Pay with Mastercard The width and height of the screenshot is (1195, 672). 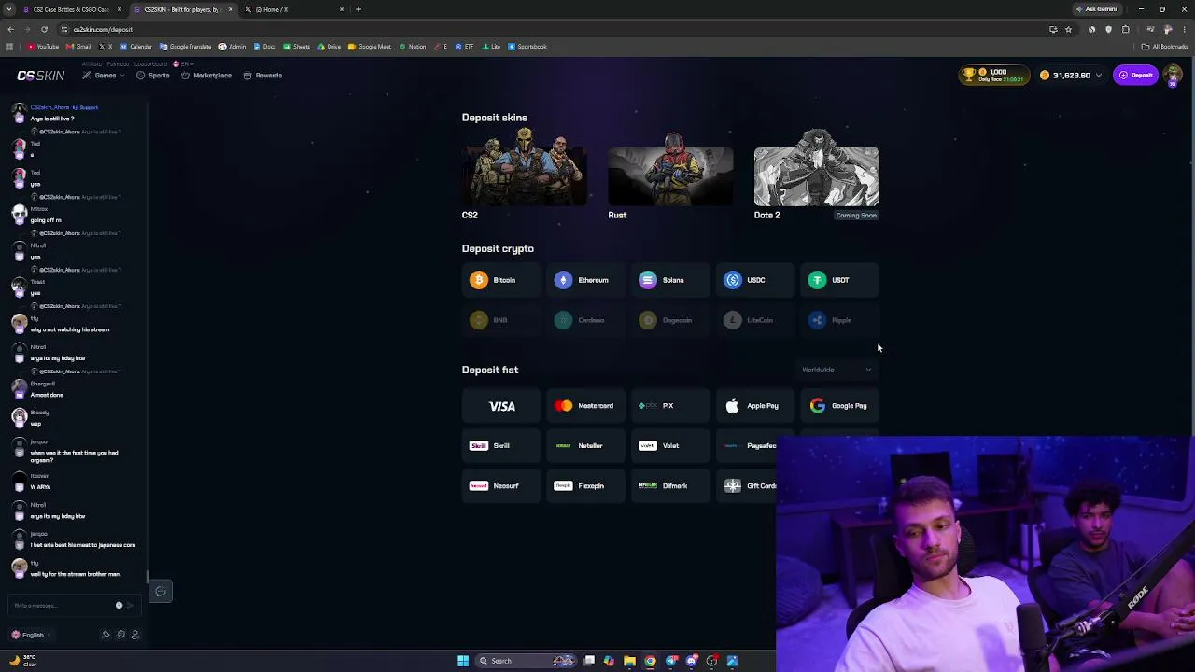585,406
